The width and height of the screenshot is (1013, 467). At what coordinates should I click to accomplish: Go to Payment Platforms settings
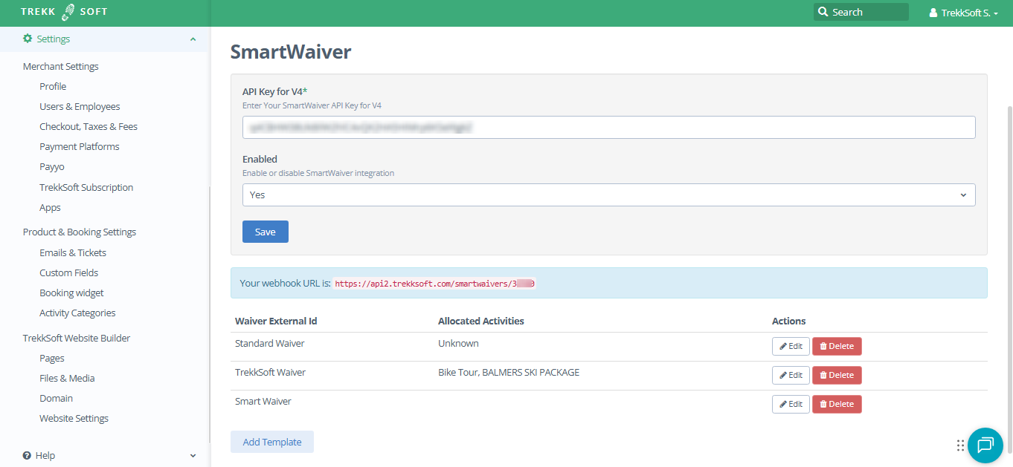click(x=79, y=146)
